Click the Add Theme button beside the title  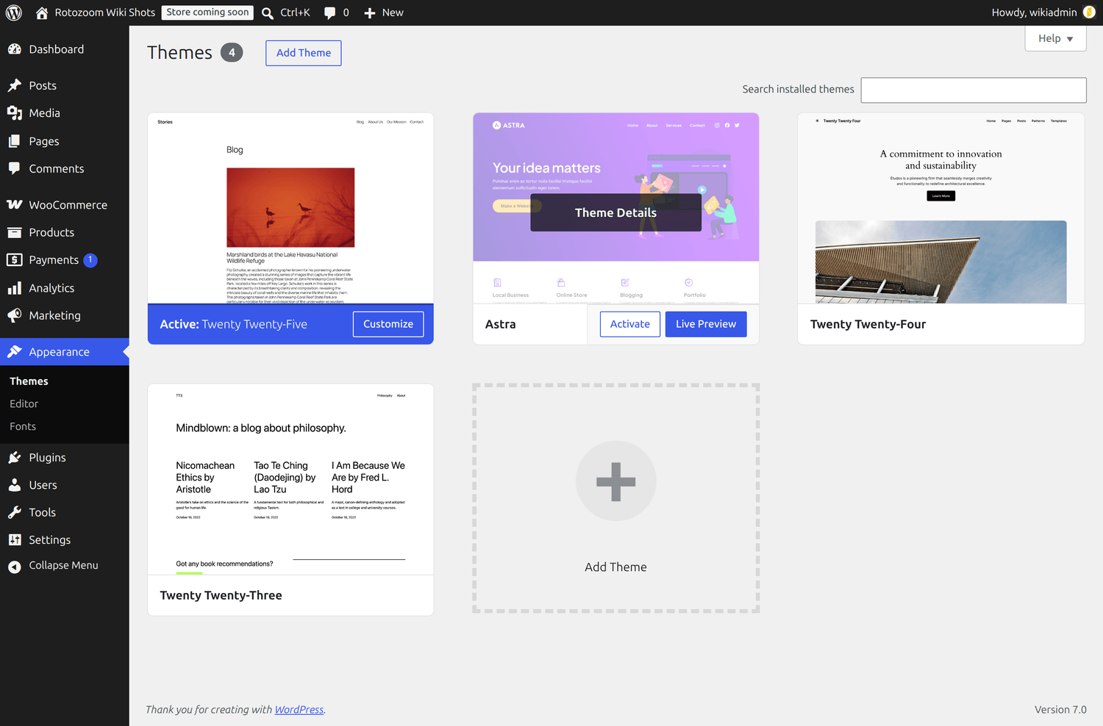pos(304,53)
